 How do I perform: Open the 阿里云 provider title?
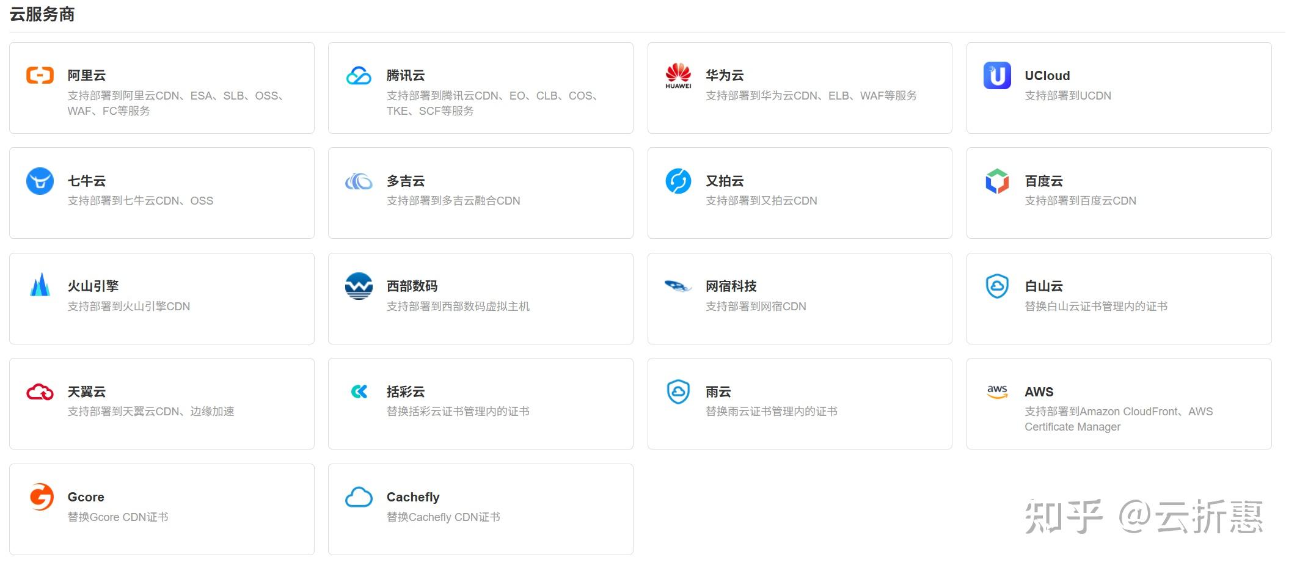pos(87,76)
